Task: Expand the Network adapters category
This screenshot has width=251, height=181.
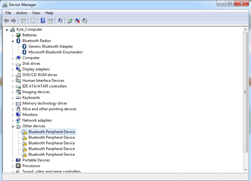Action: click(13, 121)
